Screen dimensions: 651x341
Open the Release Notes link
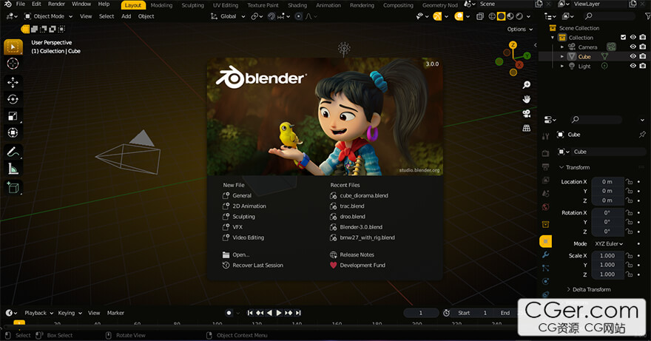click(357, 254)
